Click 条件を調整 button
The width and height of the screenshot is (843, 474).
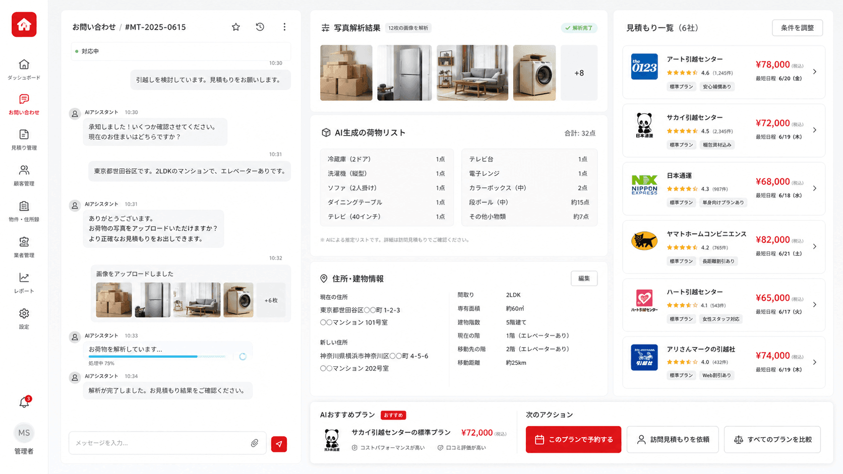tap(797, 28)
